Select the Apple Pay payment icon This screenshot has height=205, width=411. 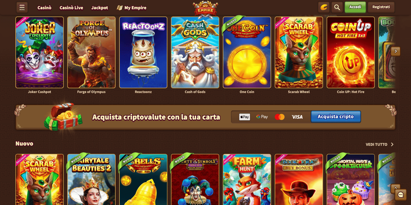point(245,117)
